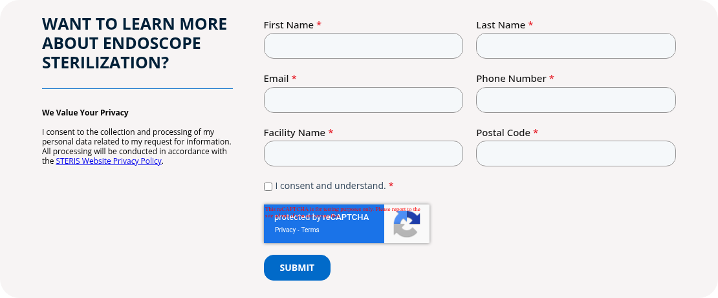
Task: Click into the Facility Name text box
Action: [x=363, y=154]
